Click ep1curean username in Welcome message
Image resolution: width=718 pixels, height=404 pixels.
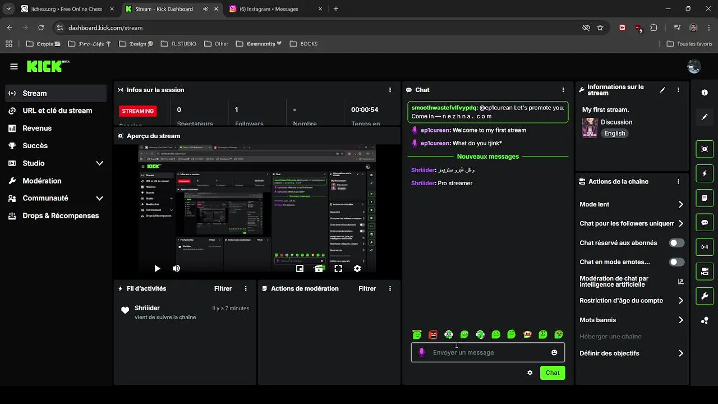[x=435, y=130]
